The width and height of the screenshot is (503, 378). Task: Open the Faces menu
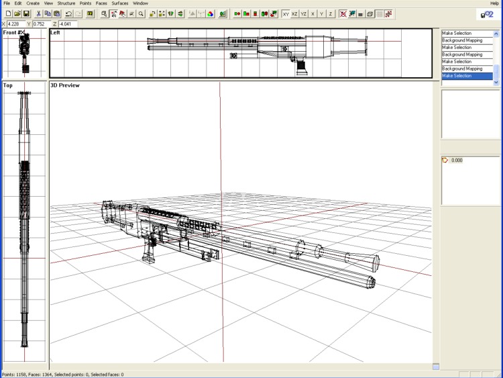pos(101,3)
